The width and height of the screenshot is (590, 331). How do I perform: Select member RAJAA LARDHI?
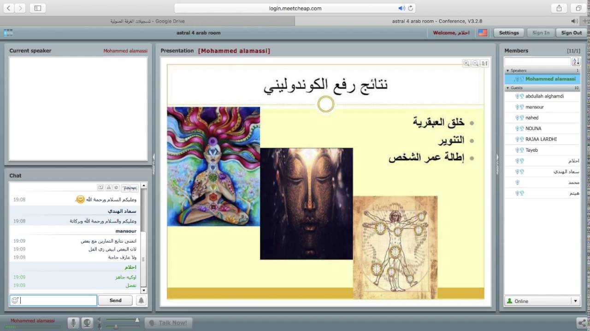pyautogui.click(x=543, y=139)
